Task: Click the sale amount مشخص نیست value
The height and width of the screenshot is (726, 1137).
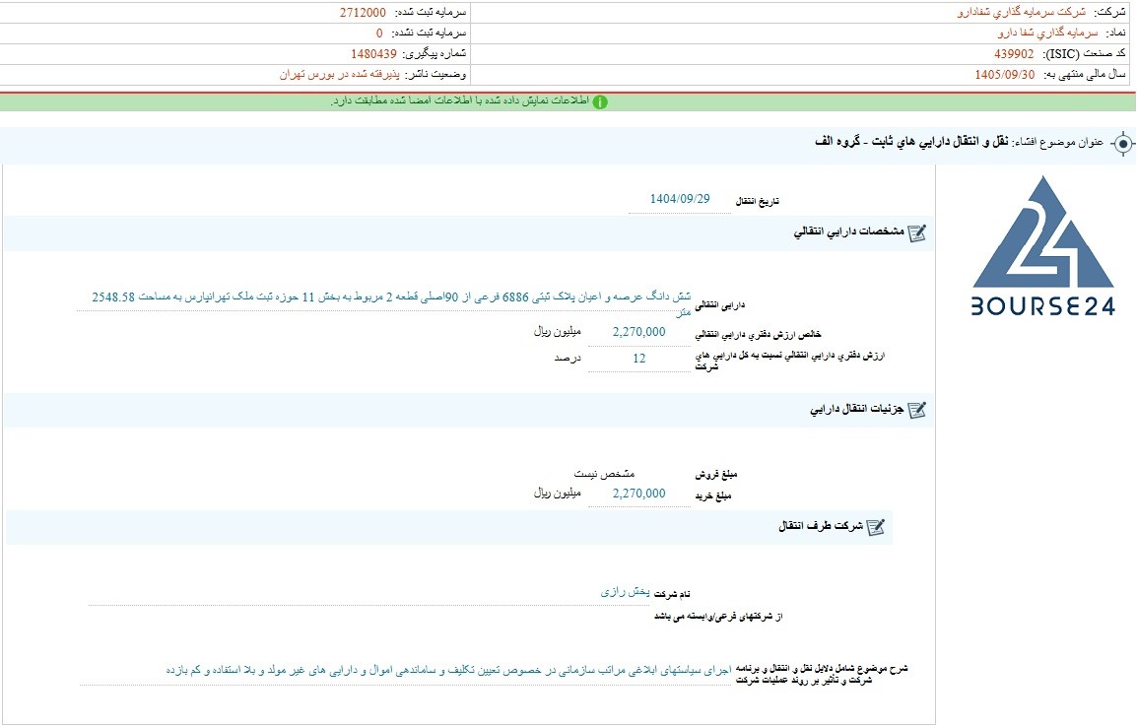Action: (x=604, y=474)
